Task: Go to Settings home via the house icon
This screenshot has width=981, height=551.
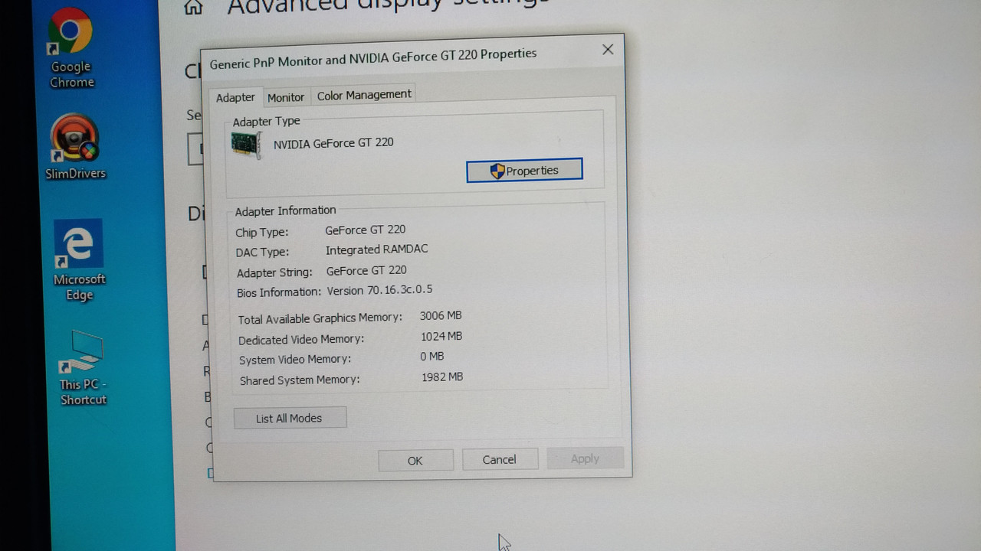Action: point(194,7)
